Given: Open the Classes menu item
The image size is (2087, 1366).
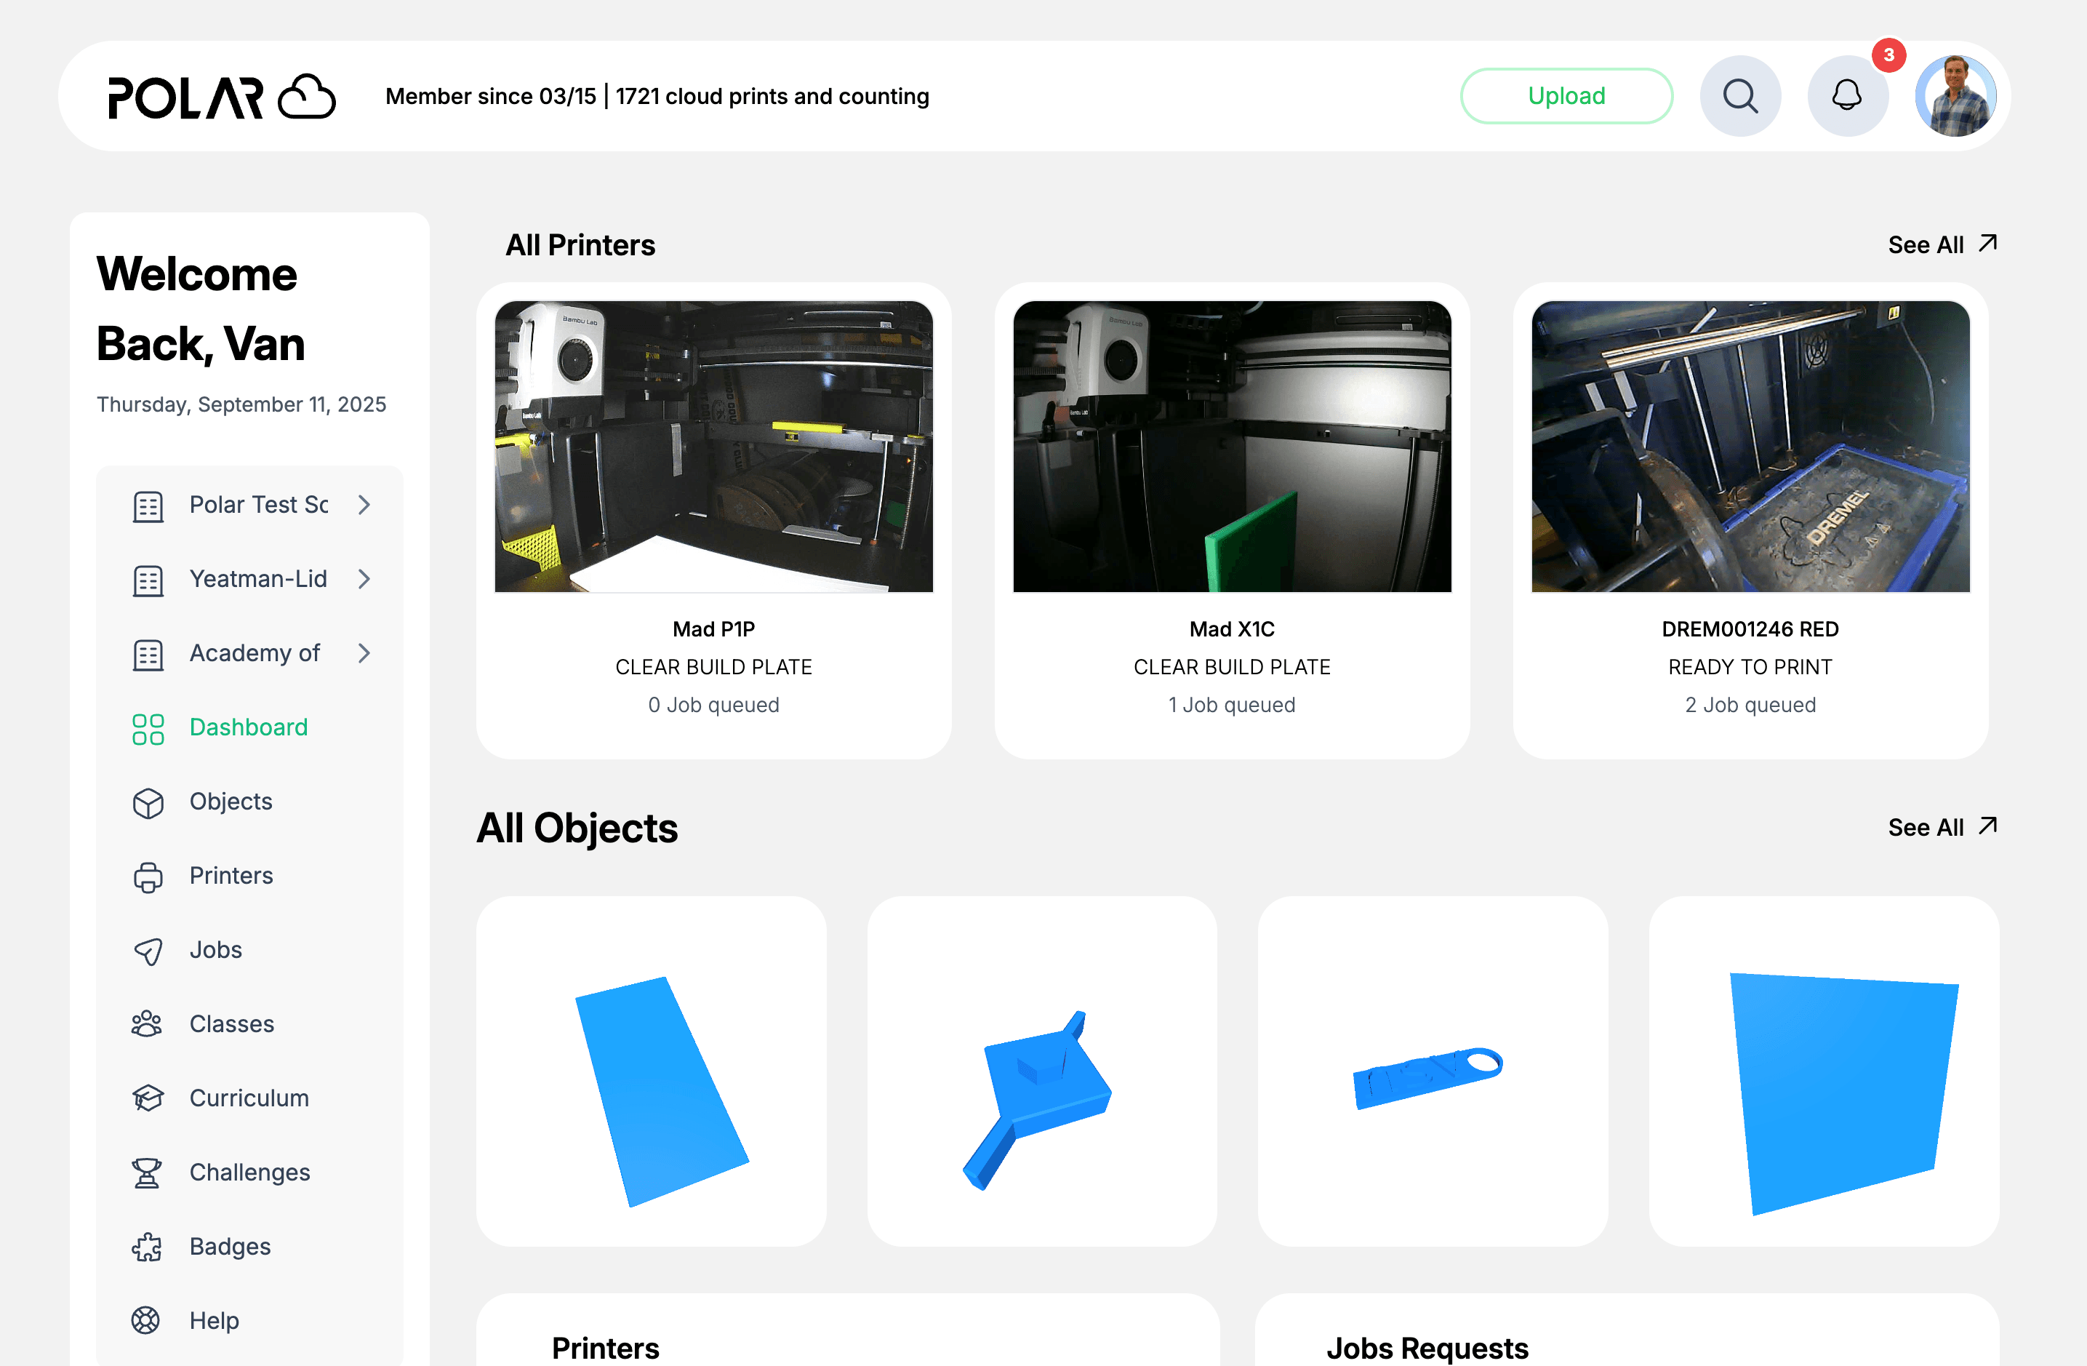Looking at the screenshot, I should click(231, 1024).
